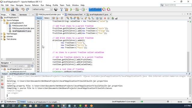
Task: Open Profile project dropdown arrow
Action: tap(86, 9)
